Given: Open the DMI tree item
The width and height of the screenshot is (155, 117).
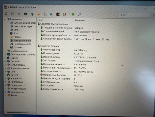Looking at the screenshot, I should (x=14, y=30).
